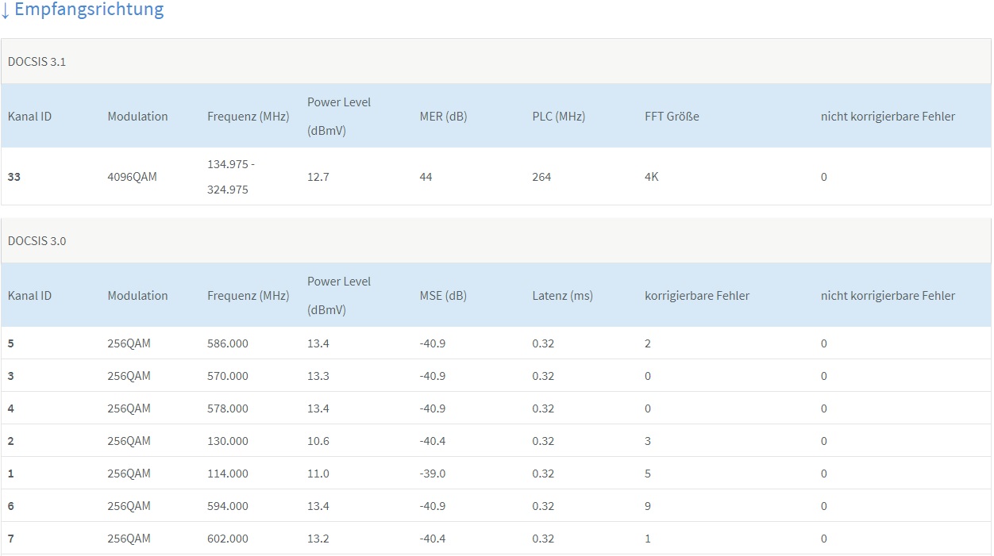The width and height of the screenshot is (994, 556).
Task: Click the frequency 602.000 cell
Action: coord(228,539)
